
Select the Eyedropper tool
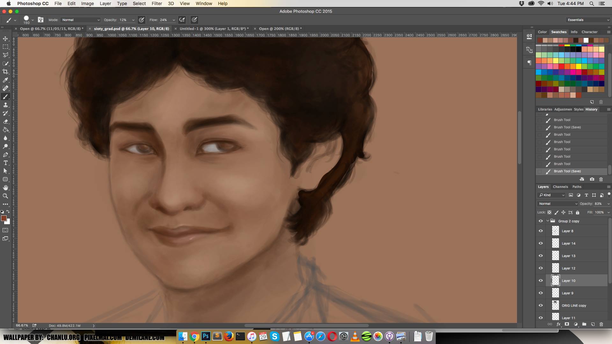click(x=5, y=80)
